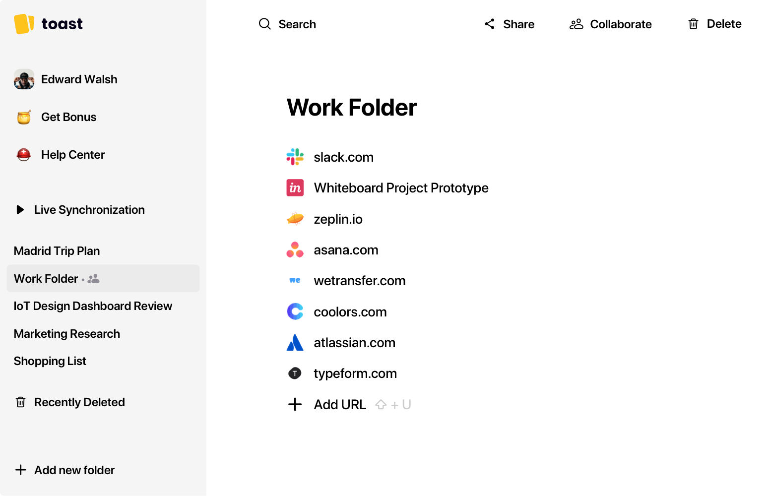Click the WeTransfer favicon
Screen dimensions: 768x496
(x=295, y=281)
